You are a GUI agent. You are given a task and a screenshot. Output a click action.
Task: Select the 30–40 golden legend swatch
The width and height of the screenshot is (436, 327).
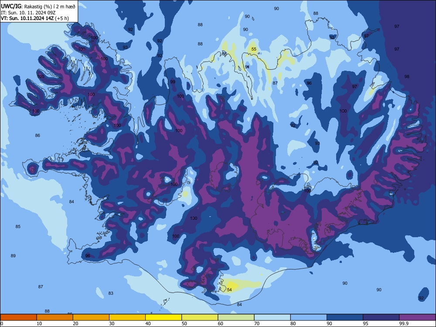127,317
